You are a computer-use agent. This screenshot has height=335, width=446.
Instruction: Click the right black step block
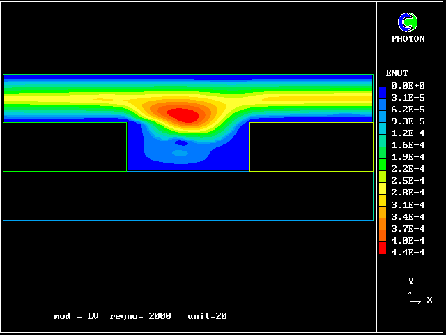[311, 147]
